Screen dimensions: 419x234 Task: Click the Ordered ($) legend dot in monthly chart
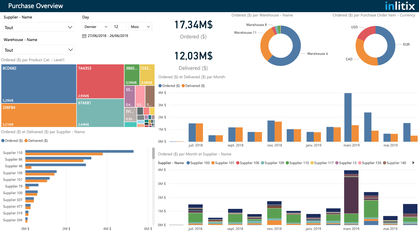tap(160, 86)
